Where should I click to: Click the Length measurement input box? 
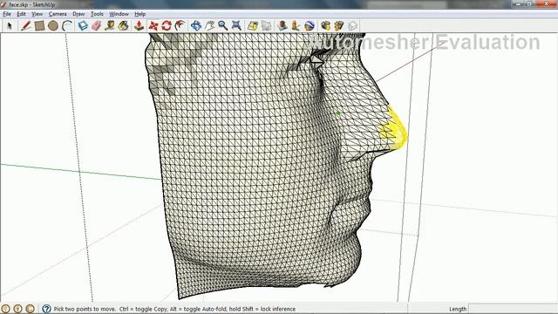point(513,309)
